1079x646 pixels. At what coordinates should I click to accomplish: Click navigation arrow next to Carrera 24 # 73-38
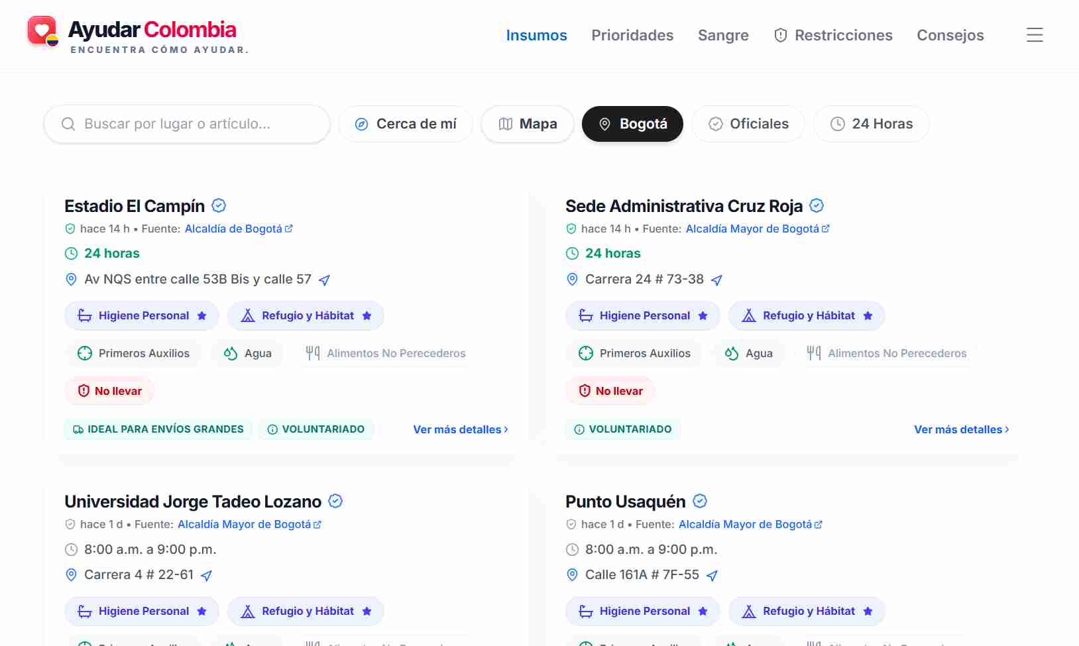716,280
